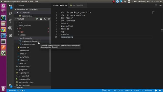This screenshot has height=92, width=163.
Task: Open the Manage gear menu
Action: tap(10, 86)
